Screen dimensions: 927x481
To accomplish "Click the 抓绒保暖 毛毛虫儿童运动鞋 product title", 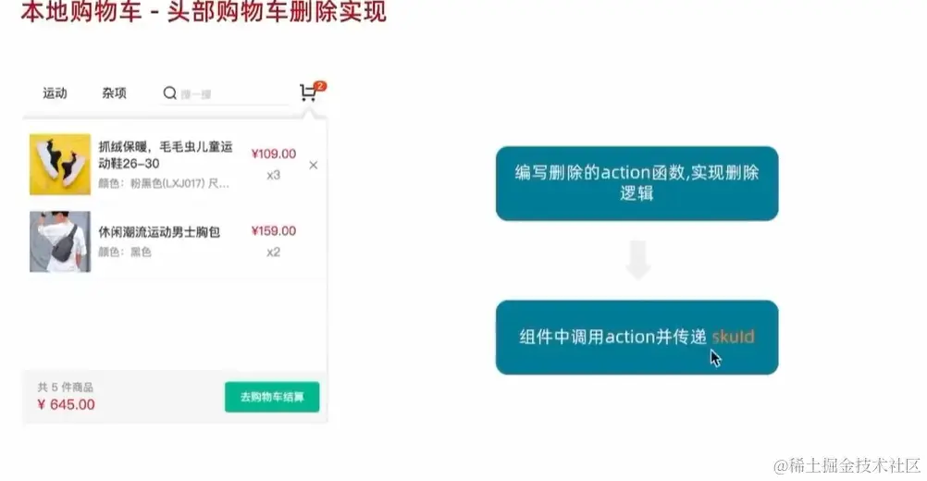I will [x=166, y=154].
